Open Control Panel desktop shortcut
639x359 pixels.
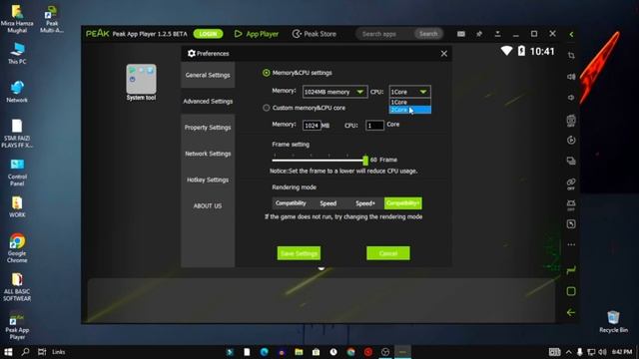[17, 173]
